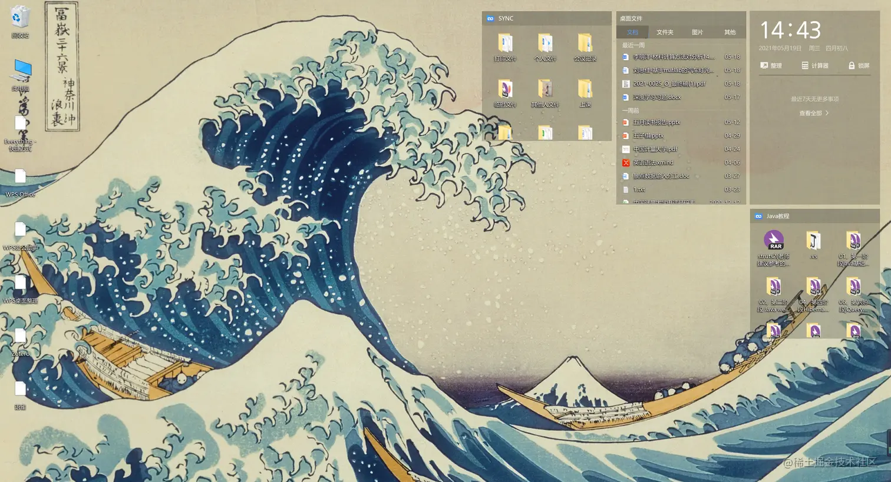The width and height of the screenshot is (891, 482).
Task: Switch to the 图片 tab in 桌面文件
Action: [697, 32]
